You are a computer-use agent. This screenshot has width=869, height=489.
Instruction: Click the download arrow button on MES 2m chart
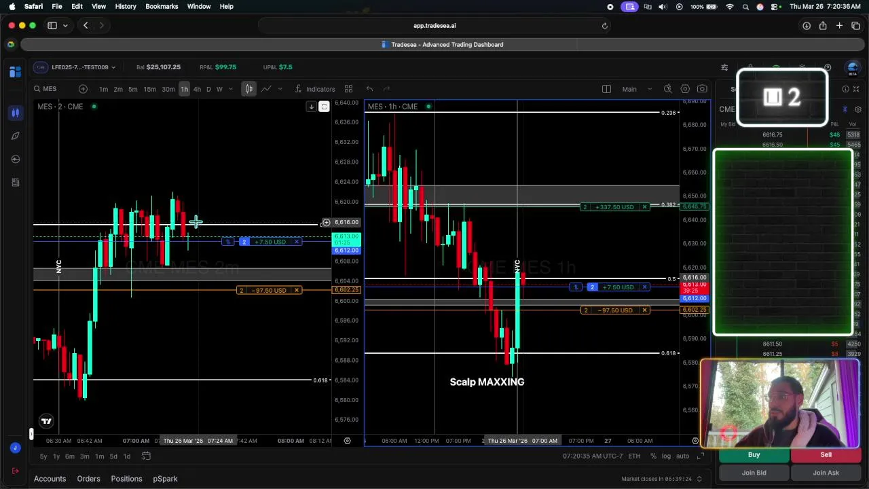click(x=312, y=107)
